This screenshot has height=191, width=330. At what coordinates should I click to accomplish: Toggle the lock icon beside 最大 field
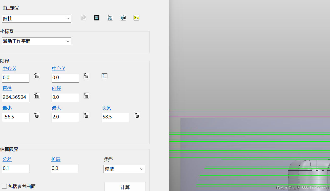click(86, 115)
